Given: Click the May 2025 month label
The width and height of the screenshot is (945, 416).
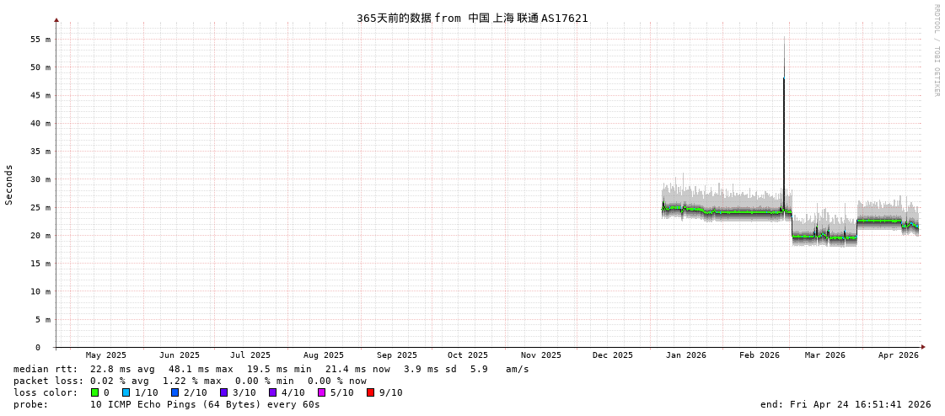Looking at the screenshot, I should (105, 355).
